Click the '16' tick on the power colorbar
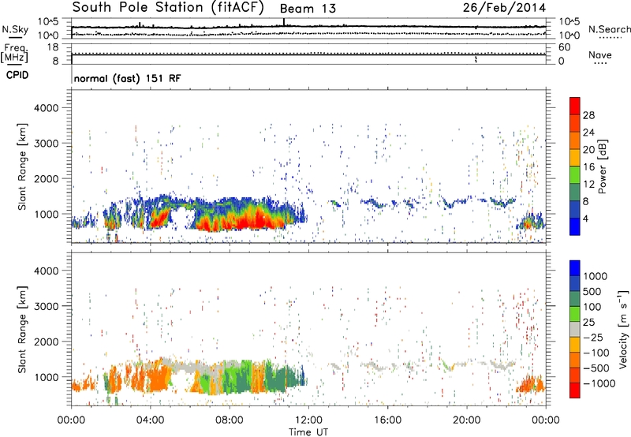Screen dimensions: 631x437 588,167
